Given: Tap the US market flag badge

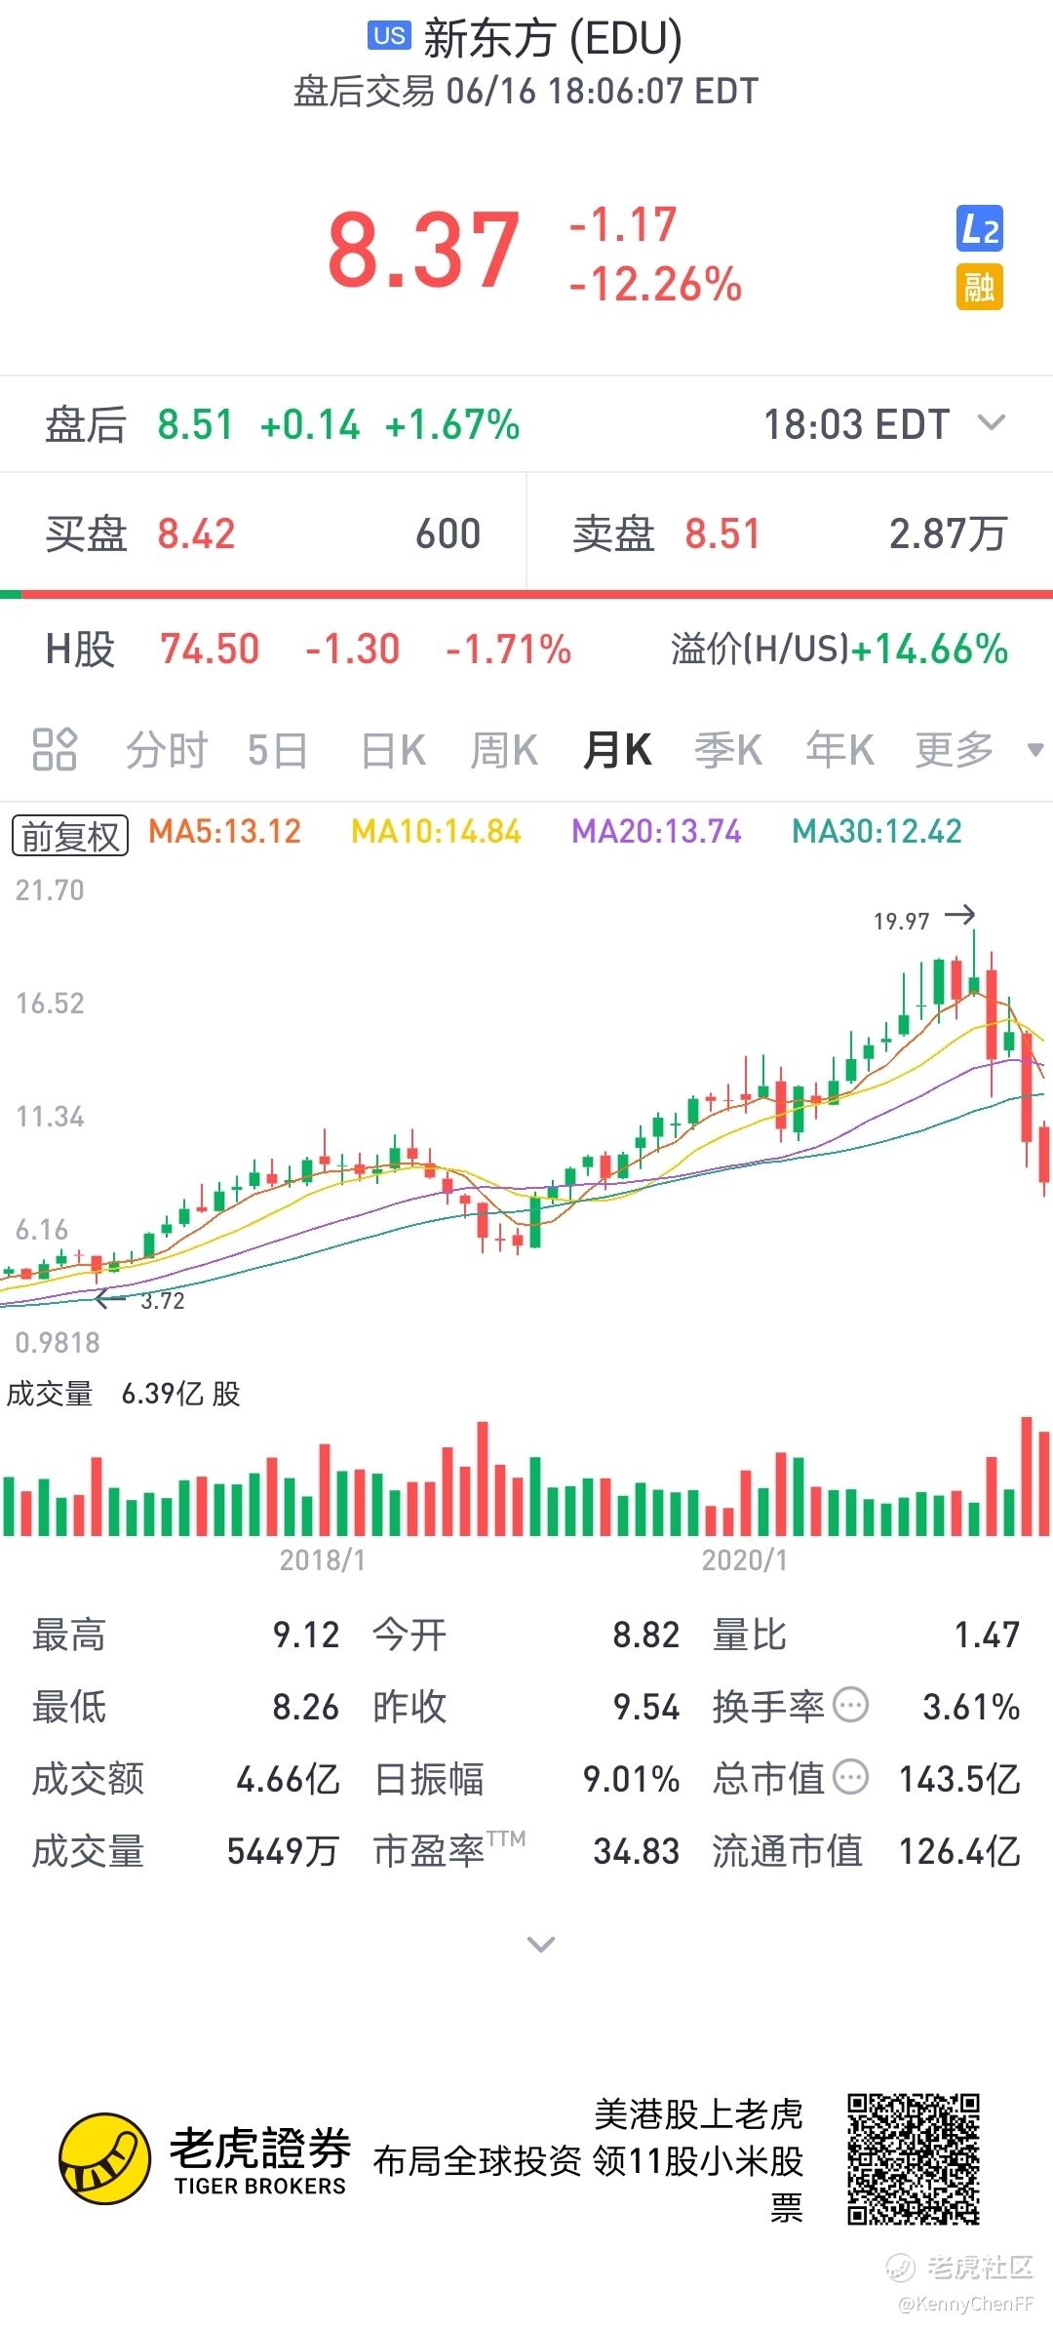Looking at the screenshot, I should pyautogui.click(x=389, y=36).
